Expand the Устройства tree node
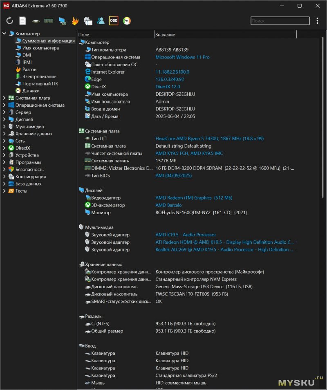 (4, 155)
